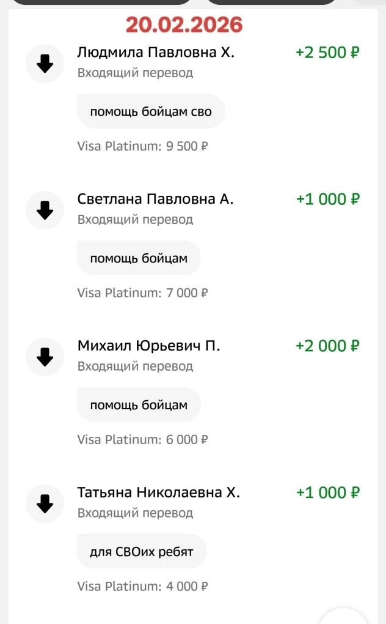Click the "Visa Platinum: 9 500 ₽" balance line
The height and width of the screenshot is (624, 386).
pyautogui.click(x=143, y=146)
